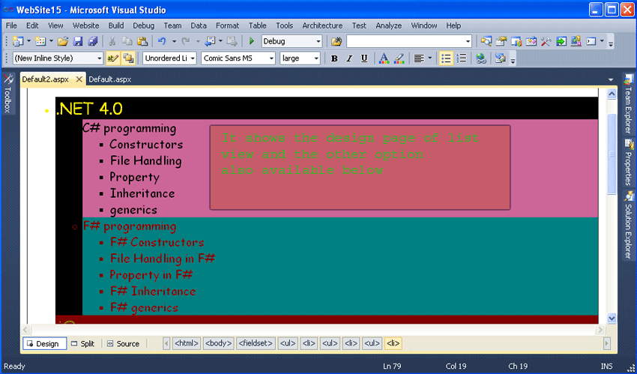The width and height of the screenshot is (637, 374).
Task: Click the Foreground Color letter A icon
Action: pyautogui.click(x=384, y=58)
